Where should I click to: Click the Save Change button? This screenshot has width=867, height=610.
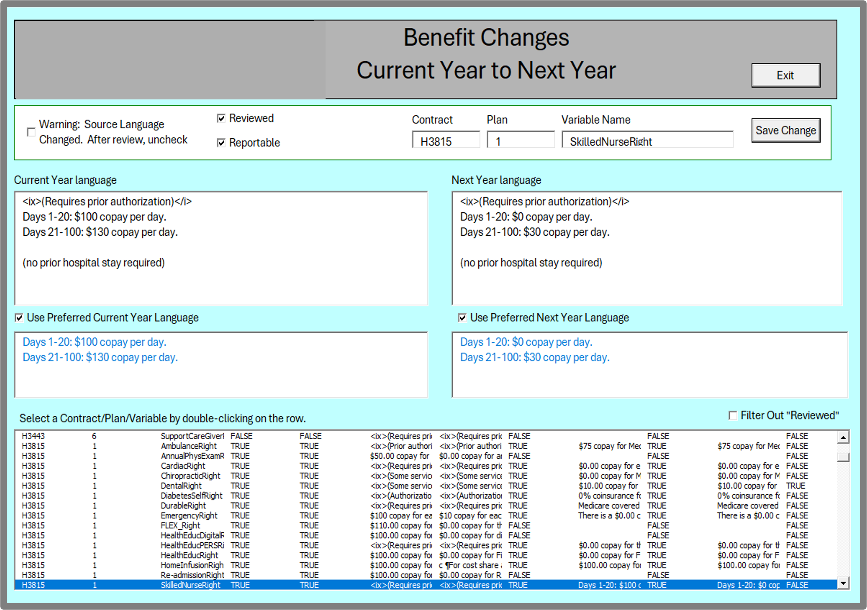click(x=785, y=130)
